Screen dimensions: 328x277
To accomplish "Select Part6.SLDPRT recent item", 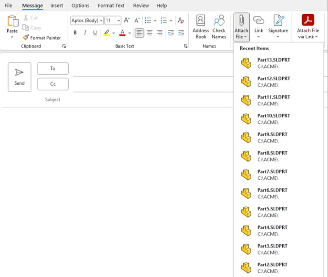I will coord(278,194).
